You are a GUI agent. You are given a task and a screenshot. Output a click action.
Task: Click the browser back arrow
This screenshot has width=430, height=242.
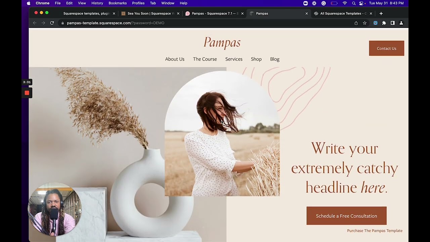click(x=35, y=23)
